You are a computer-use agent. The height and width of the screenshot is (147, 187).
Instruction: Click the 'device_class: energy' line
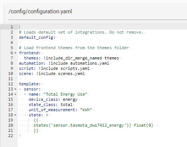tap(53, 99)
